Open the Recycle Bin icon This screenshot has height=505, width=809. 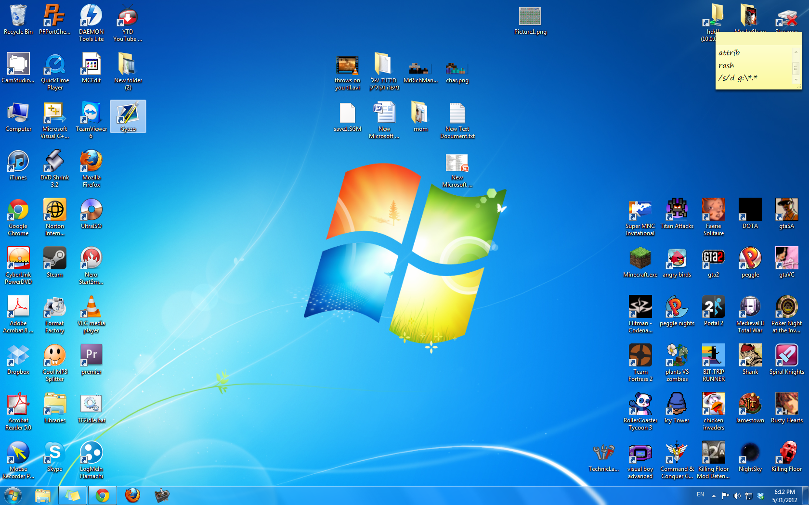click(x=18, y=20)
